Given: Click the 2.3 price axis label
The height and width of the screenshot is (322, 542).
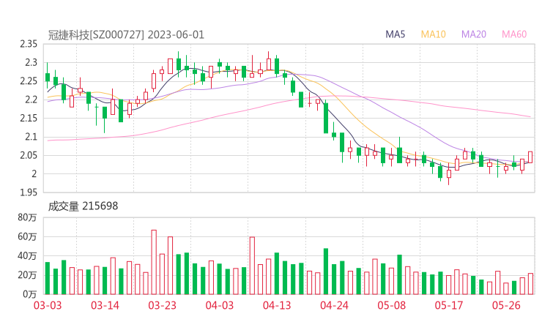Looking at the screenshot, I should tap(31, 62).
